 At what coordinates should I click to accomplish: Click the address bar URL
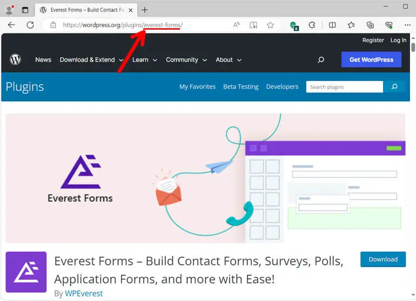[x=123, y=25]
